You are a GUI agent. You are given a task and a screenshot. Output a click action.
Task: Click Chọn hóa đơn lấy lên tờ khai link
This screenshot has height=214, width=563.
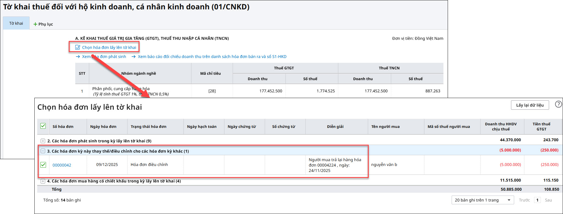point(109,47)
